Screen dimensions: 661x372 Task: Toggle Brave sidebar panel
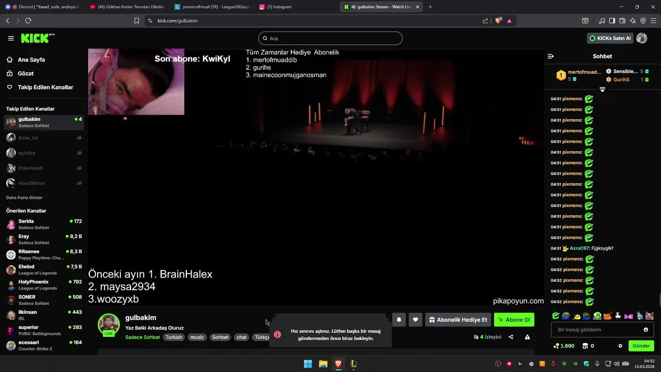612,21
